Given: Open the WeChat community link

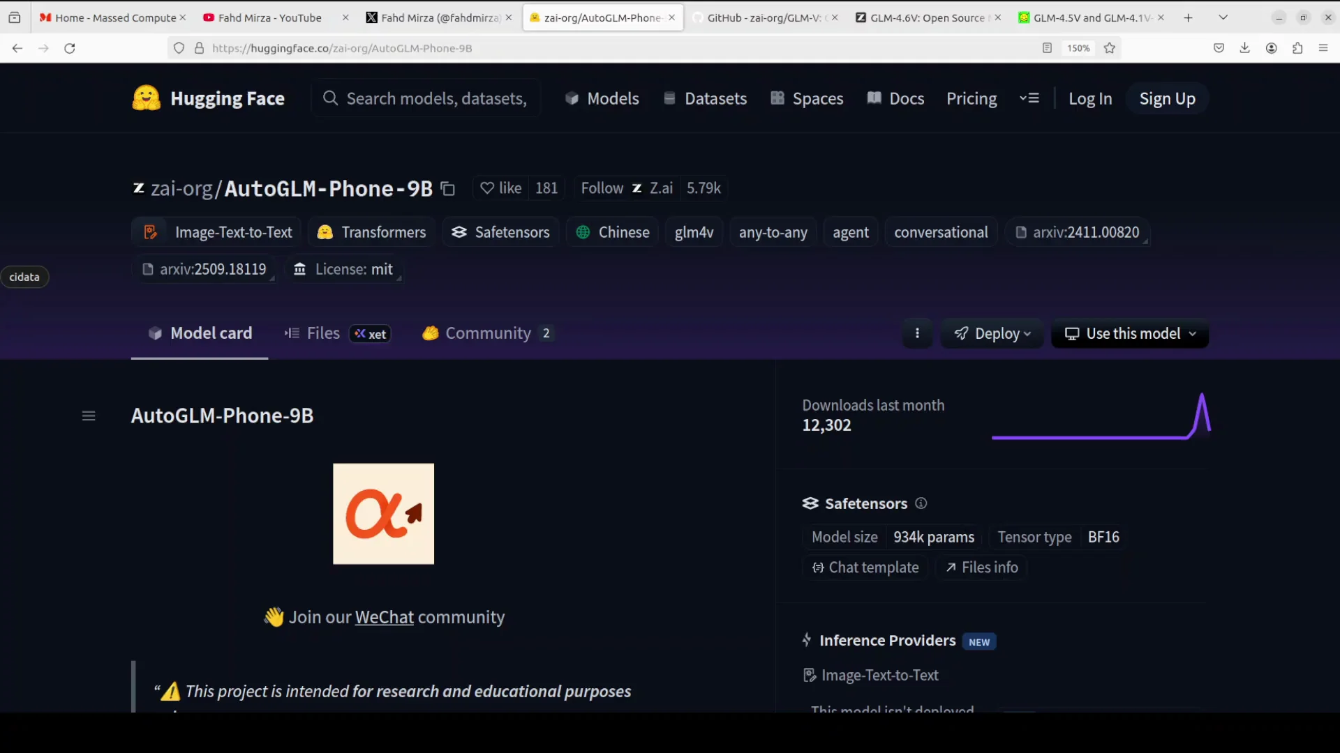Looking at the screenshot, I should (385, 617).
